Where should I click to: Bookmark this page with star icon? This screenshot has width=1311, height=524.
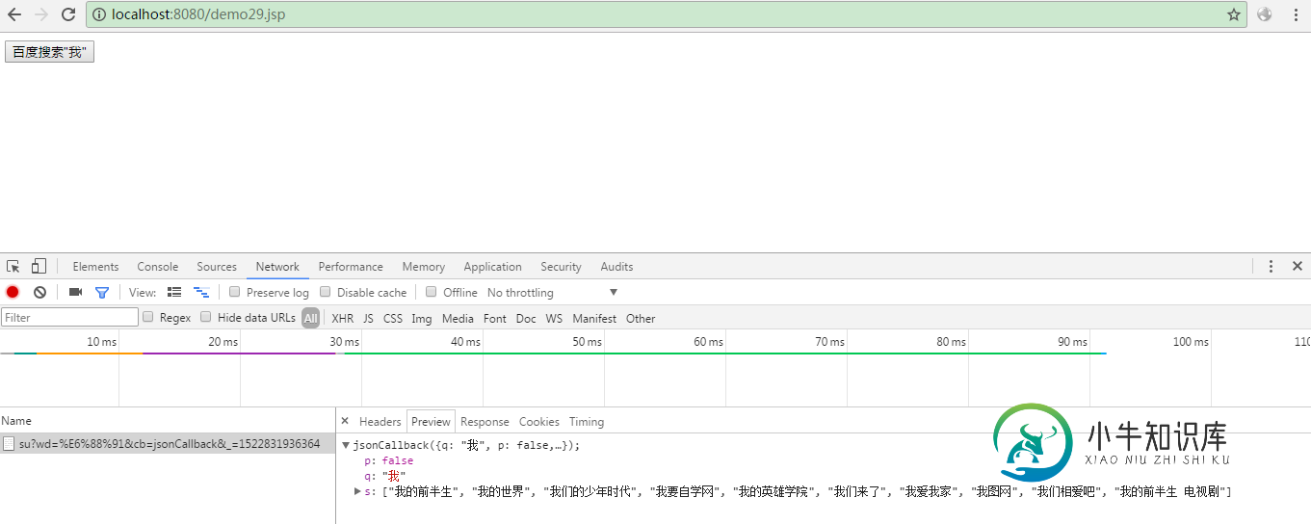[x=1234, y=14]
